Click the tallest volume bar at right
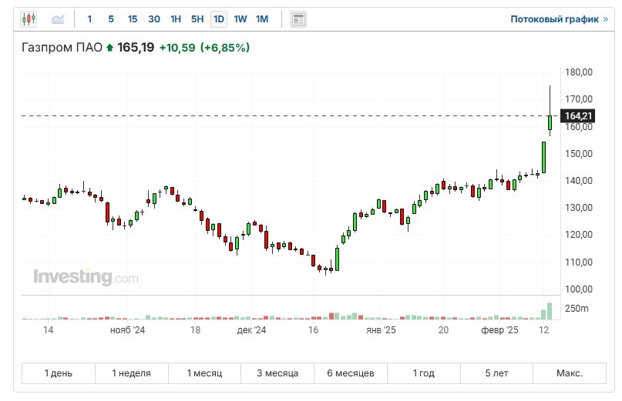 point(550,311)
